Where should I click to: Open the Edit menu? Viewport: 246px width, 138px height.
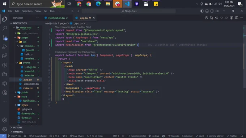coord(17,11)
